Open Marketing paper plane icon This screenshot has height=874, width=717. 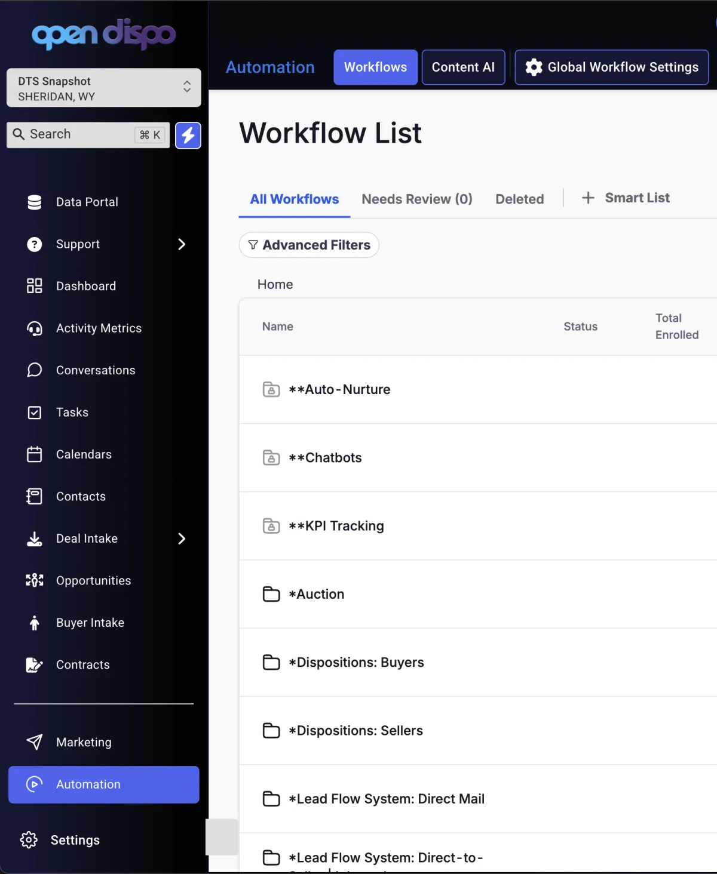pos(35,742)
